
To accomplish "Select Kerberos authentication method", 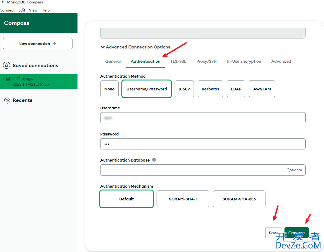I will point(210,89).
